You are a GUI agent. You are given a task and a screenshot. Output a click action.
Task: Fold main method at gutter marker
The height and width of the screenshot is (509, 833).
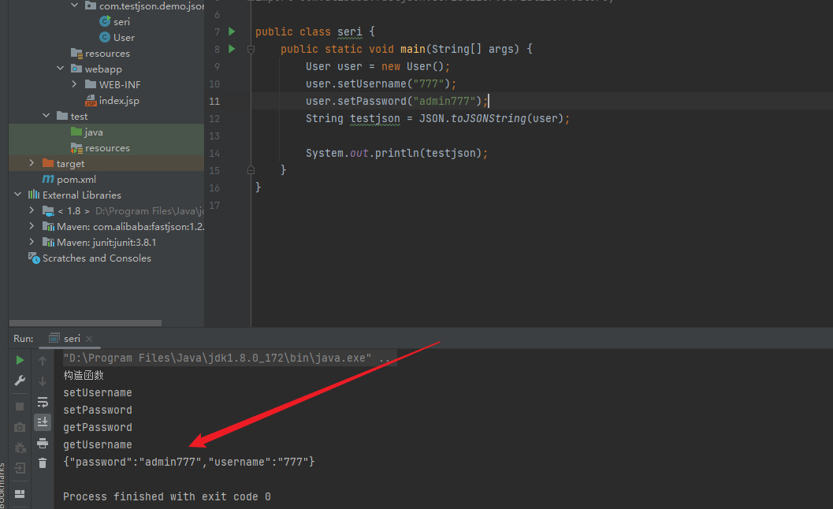click(251, 50)
